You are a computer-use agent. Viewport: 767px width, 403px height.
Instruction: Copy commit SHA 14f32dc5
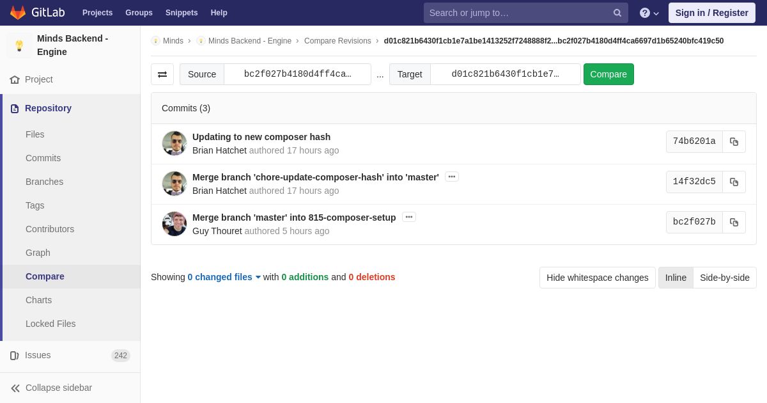(x=734, y=182)
